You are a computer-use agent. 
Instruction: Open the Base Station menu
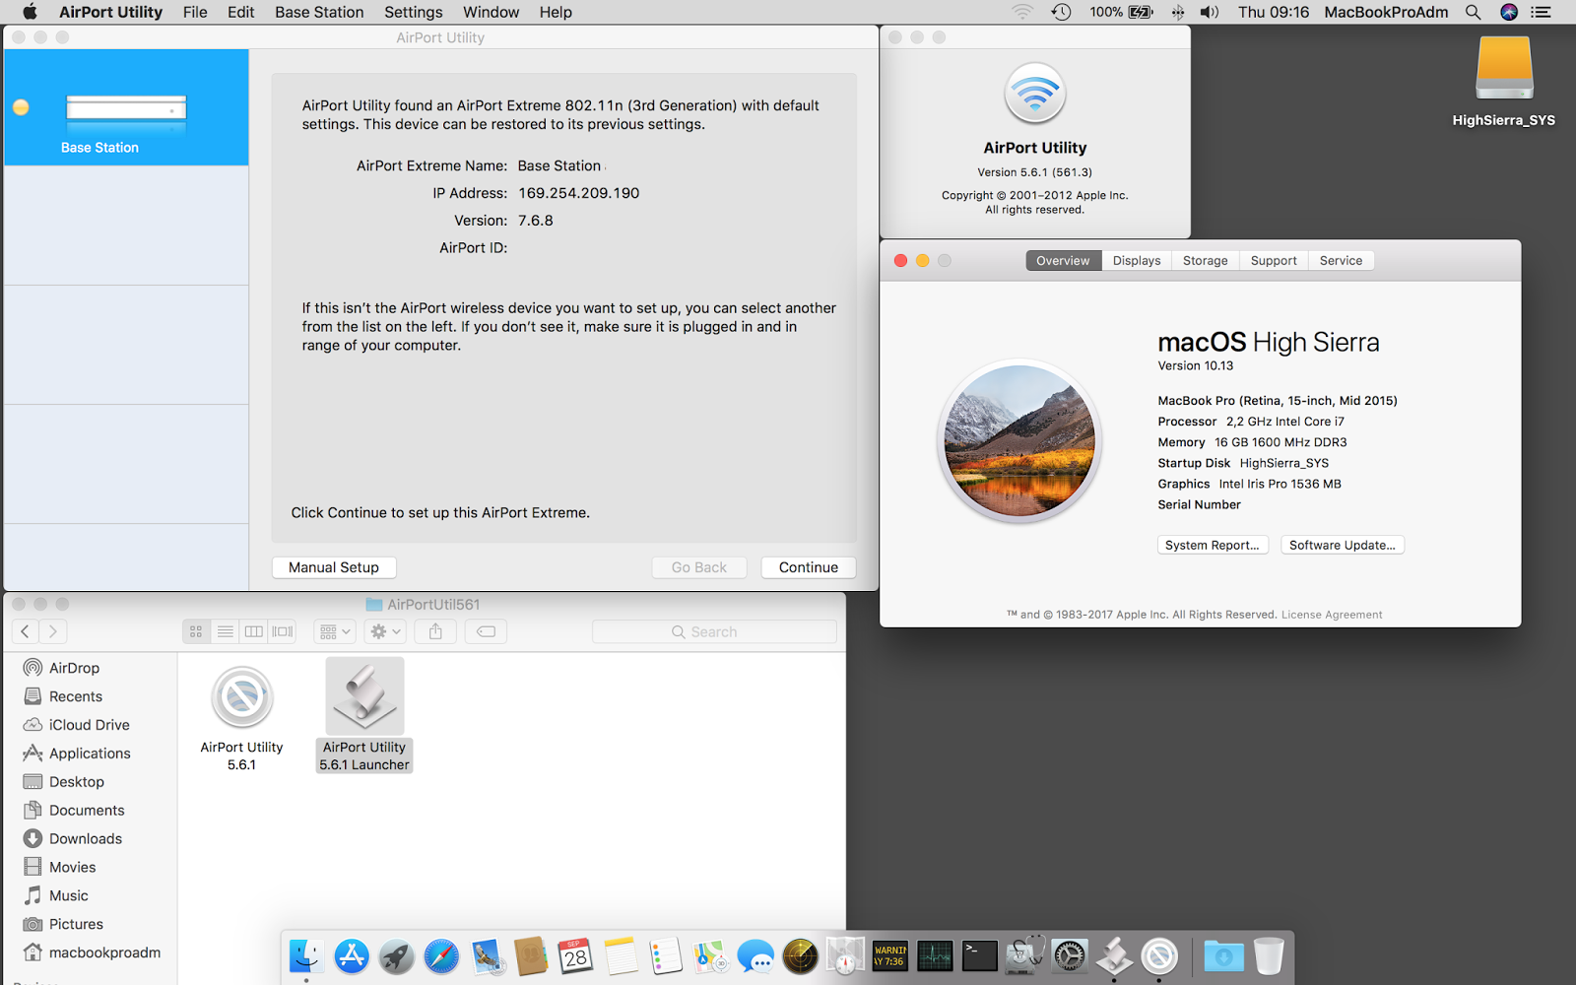click(319, 12)
